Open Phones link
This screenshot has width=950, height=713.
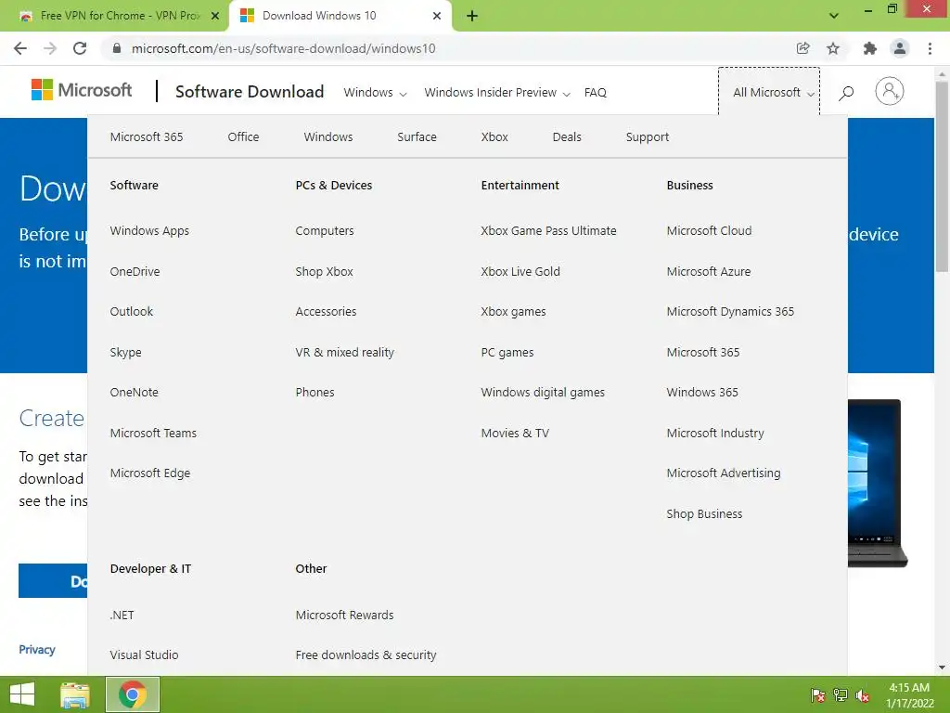(x=315, y=393)
